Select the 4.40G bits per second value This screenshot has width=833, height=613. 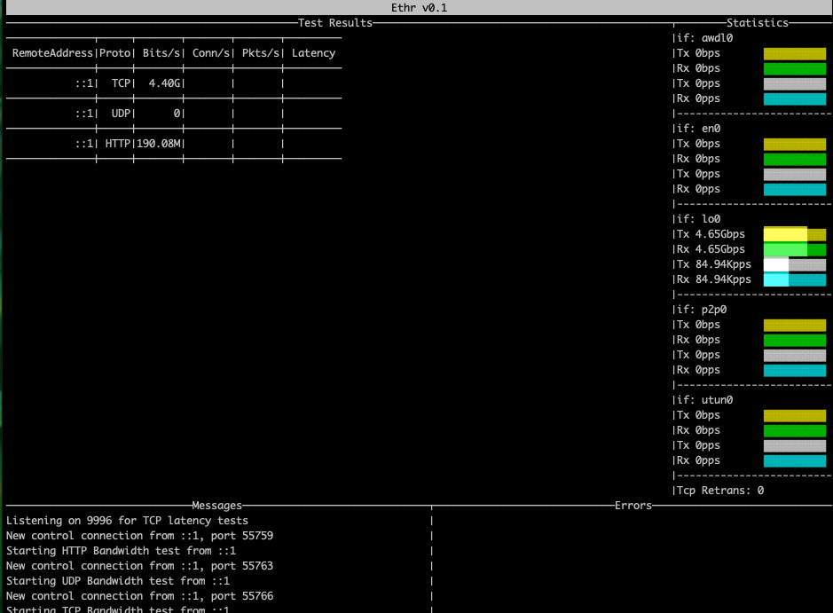click(164, 83)
